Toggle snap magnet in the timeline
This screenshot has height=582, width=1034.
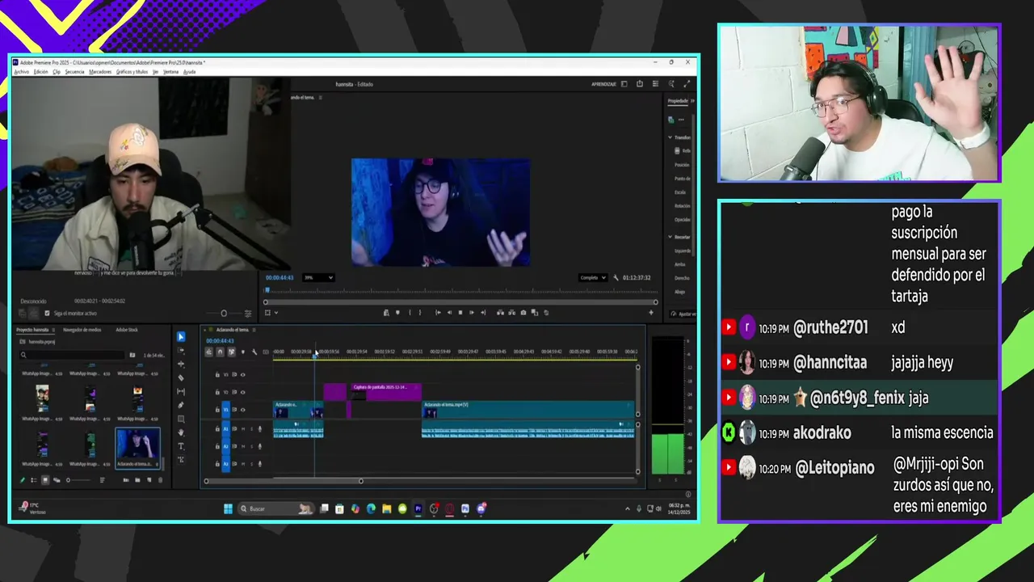pyautogui.click(x=220, y=352)
